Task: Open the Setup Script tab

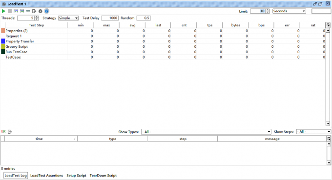Action: pyautogui.click(x=76, y=175)
